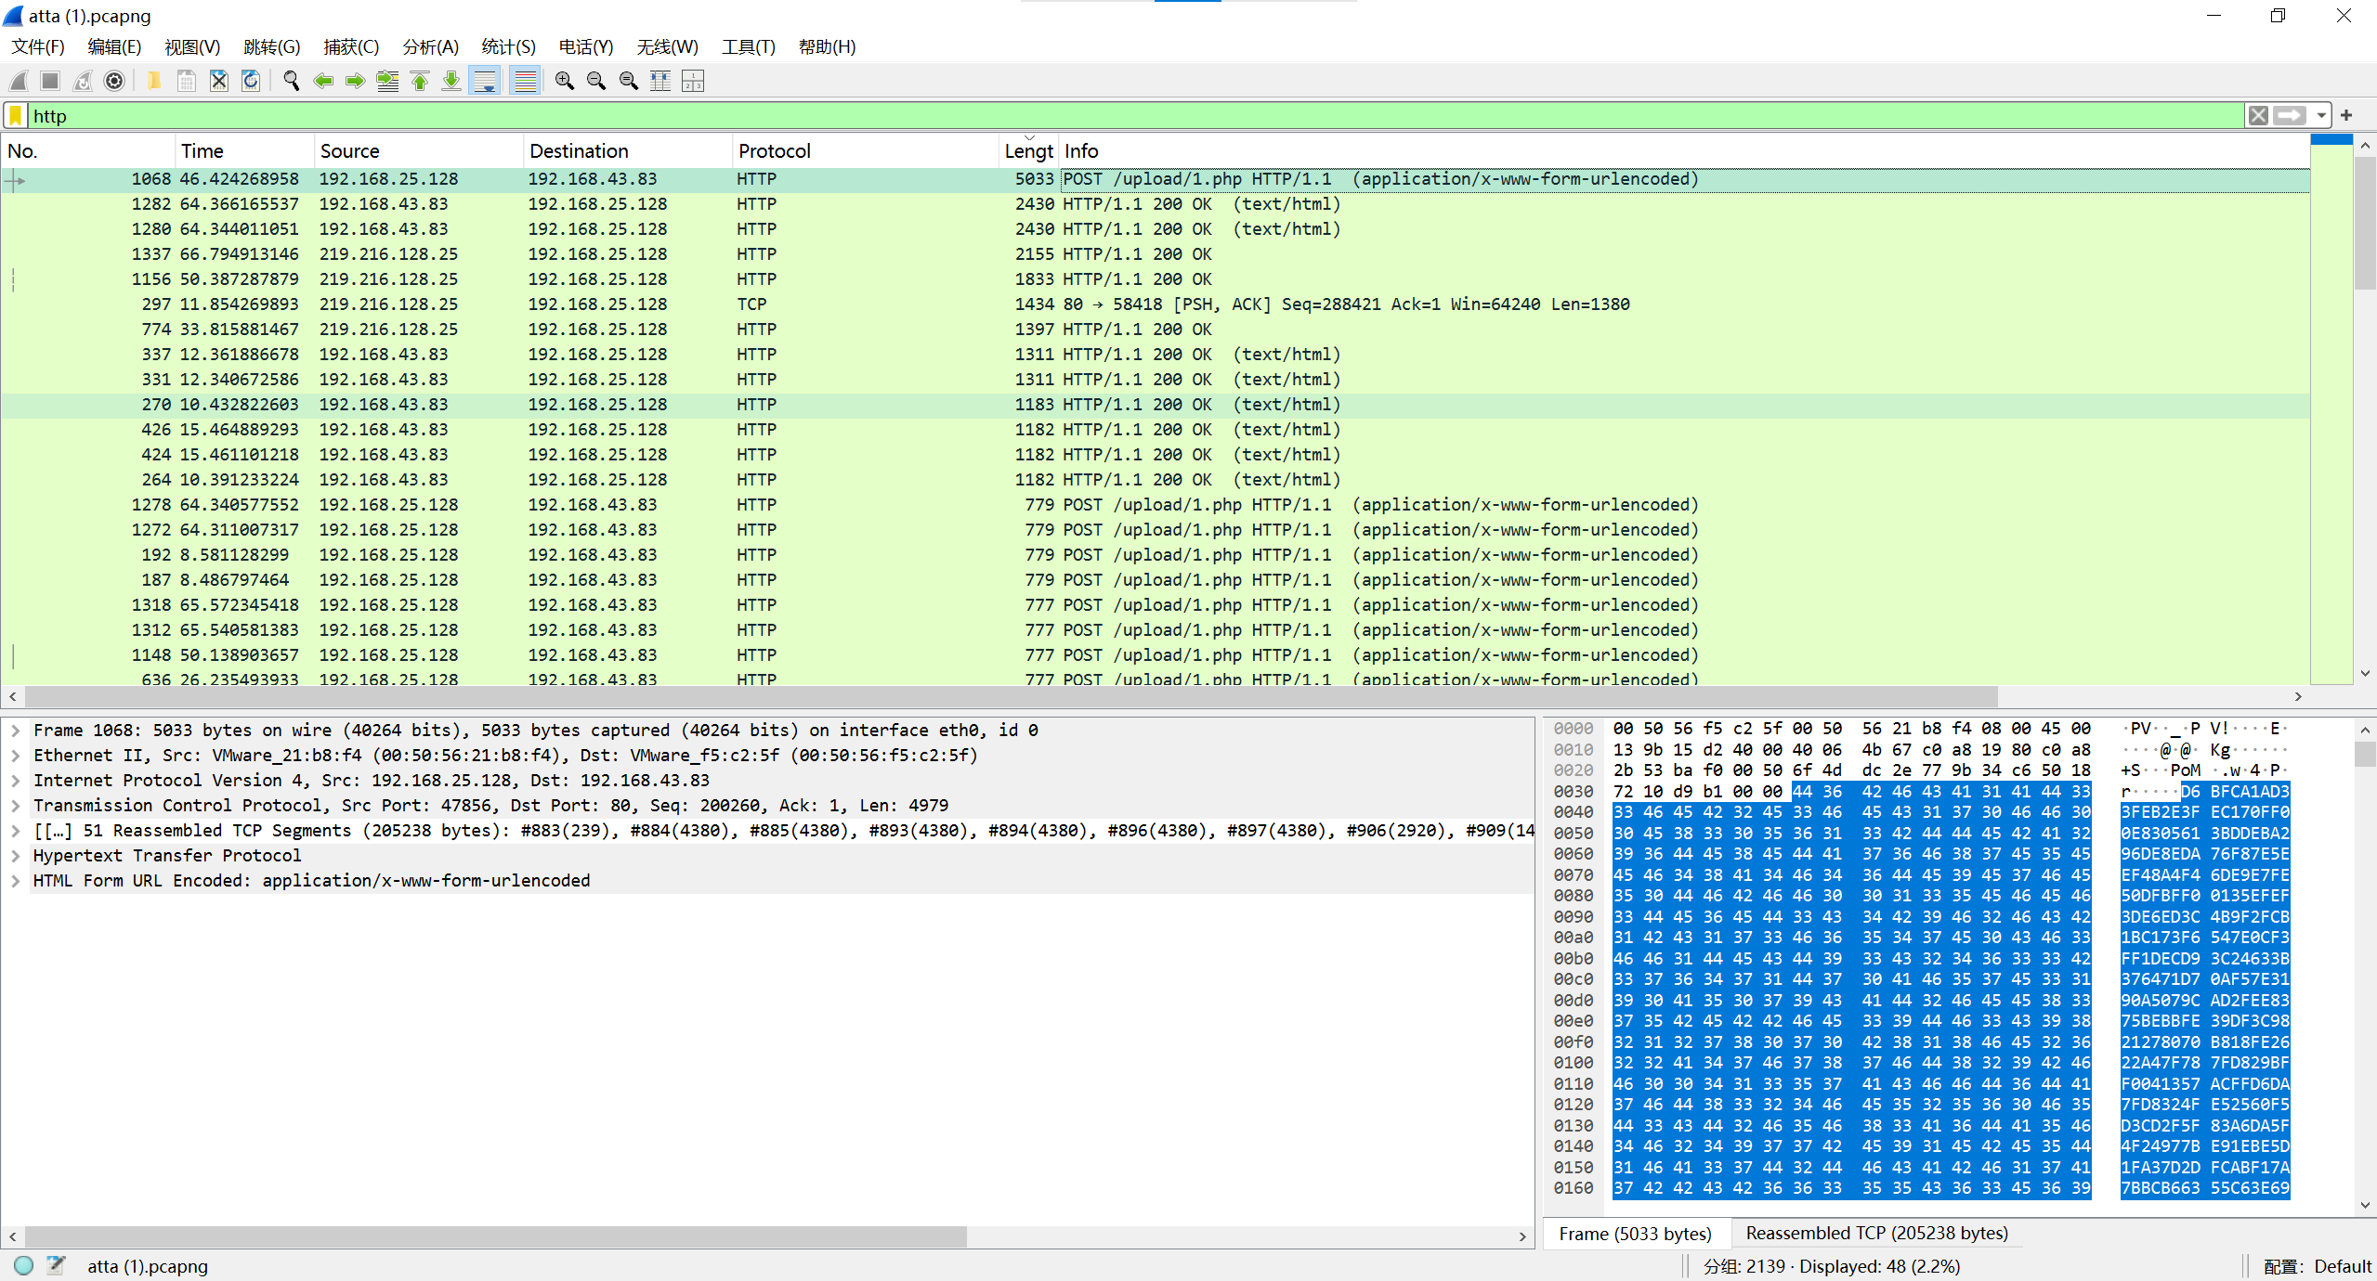Screen dimensions: 2377x1281
Task: Toggle auto-scroll during live capture
Action: pos(485,82)
